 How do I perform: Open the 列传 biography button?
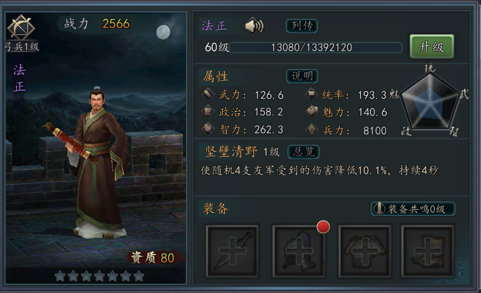click(302, 26)
